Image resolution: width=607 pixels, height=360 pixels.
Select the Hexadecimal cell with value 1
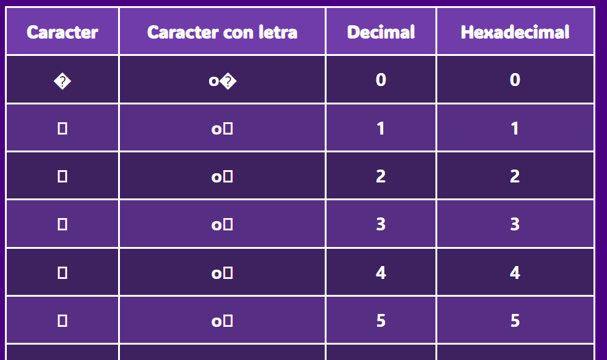point(515,128)
